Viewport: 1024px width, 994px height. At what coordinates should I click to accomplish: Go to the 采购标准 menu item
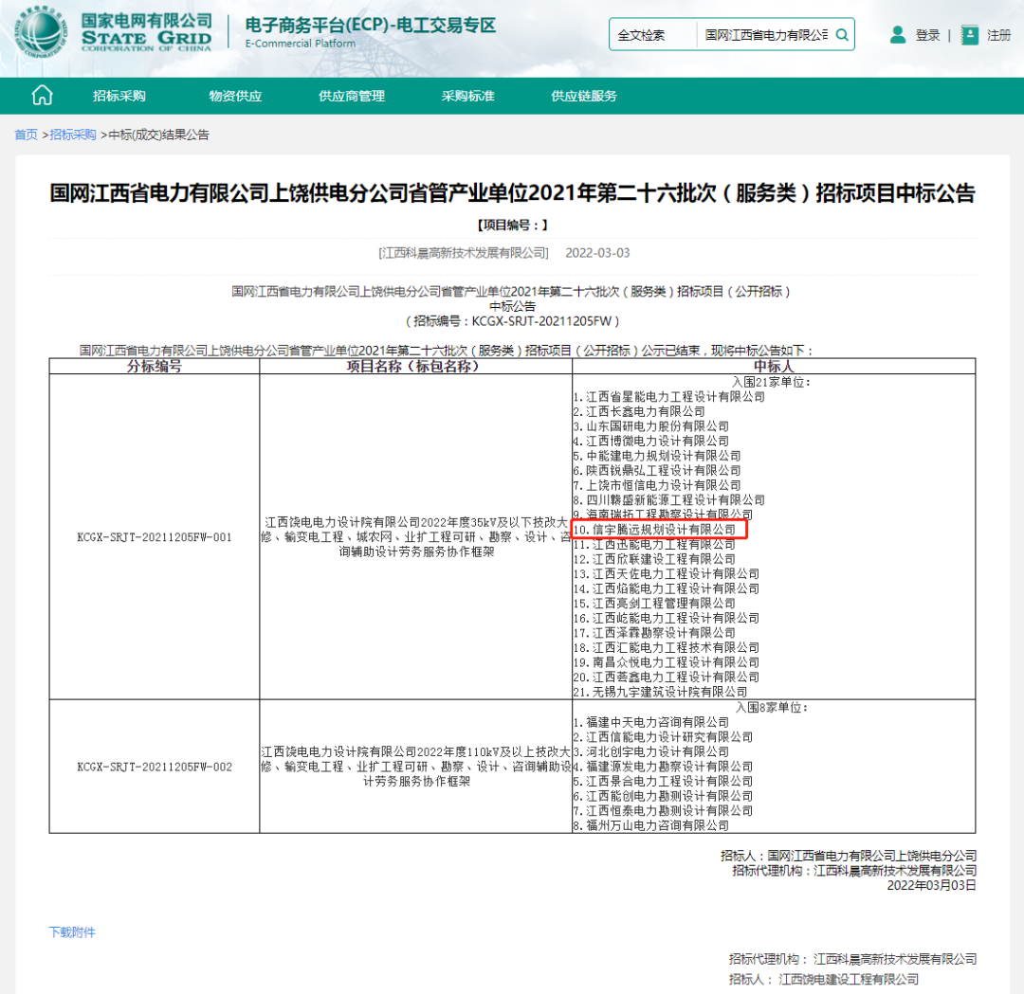[x=467, y=97]
